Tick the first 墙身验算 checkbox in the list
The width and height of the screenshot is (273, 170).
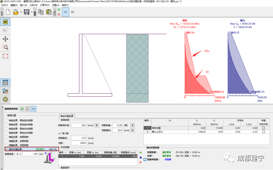click(6, 120)
